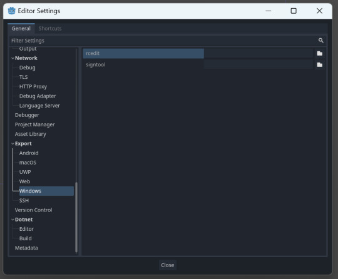Screen dimensions: 338x279
Task: Select UWP export settings
Action: tap(25, 172)
